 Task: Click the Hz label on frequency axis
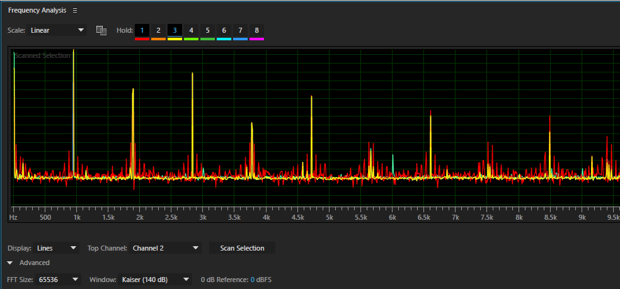pyautogui.click(x=13, y=217)
